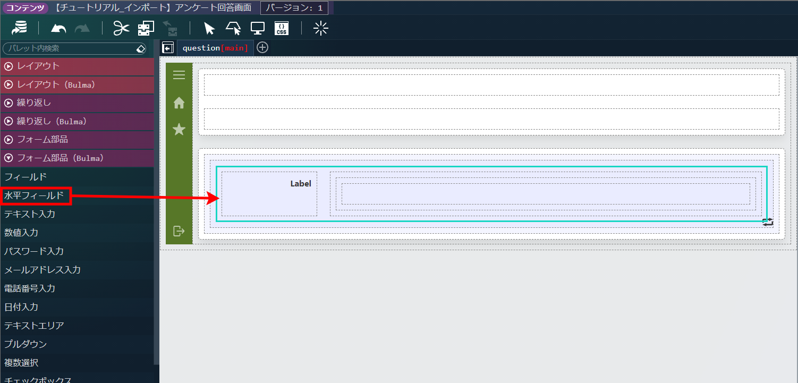Click the バージョン: 1 version box
798x383 pixels.
294,8
